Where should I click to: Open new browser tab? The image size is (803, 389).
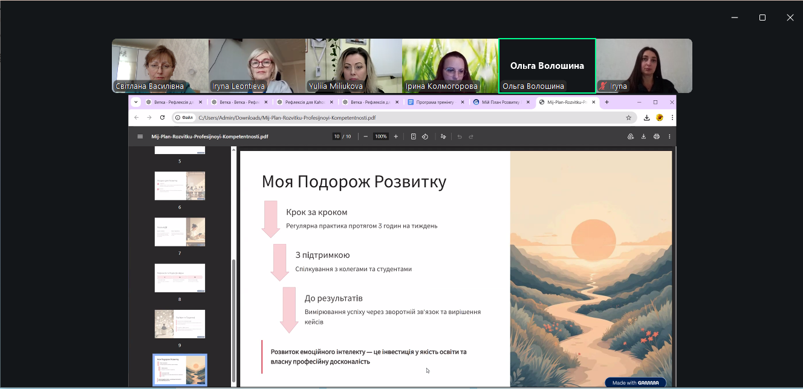[607, 102]
